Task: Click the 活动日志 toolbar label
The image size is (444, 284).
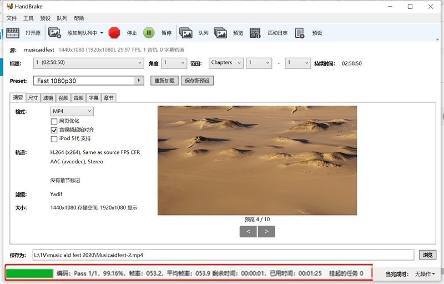Action: pyautogui.click(x=277, y=33)
